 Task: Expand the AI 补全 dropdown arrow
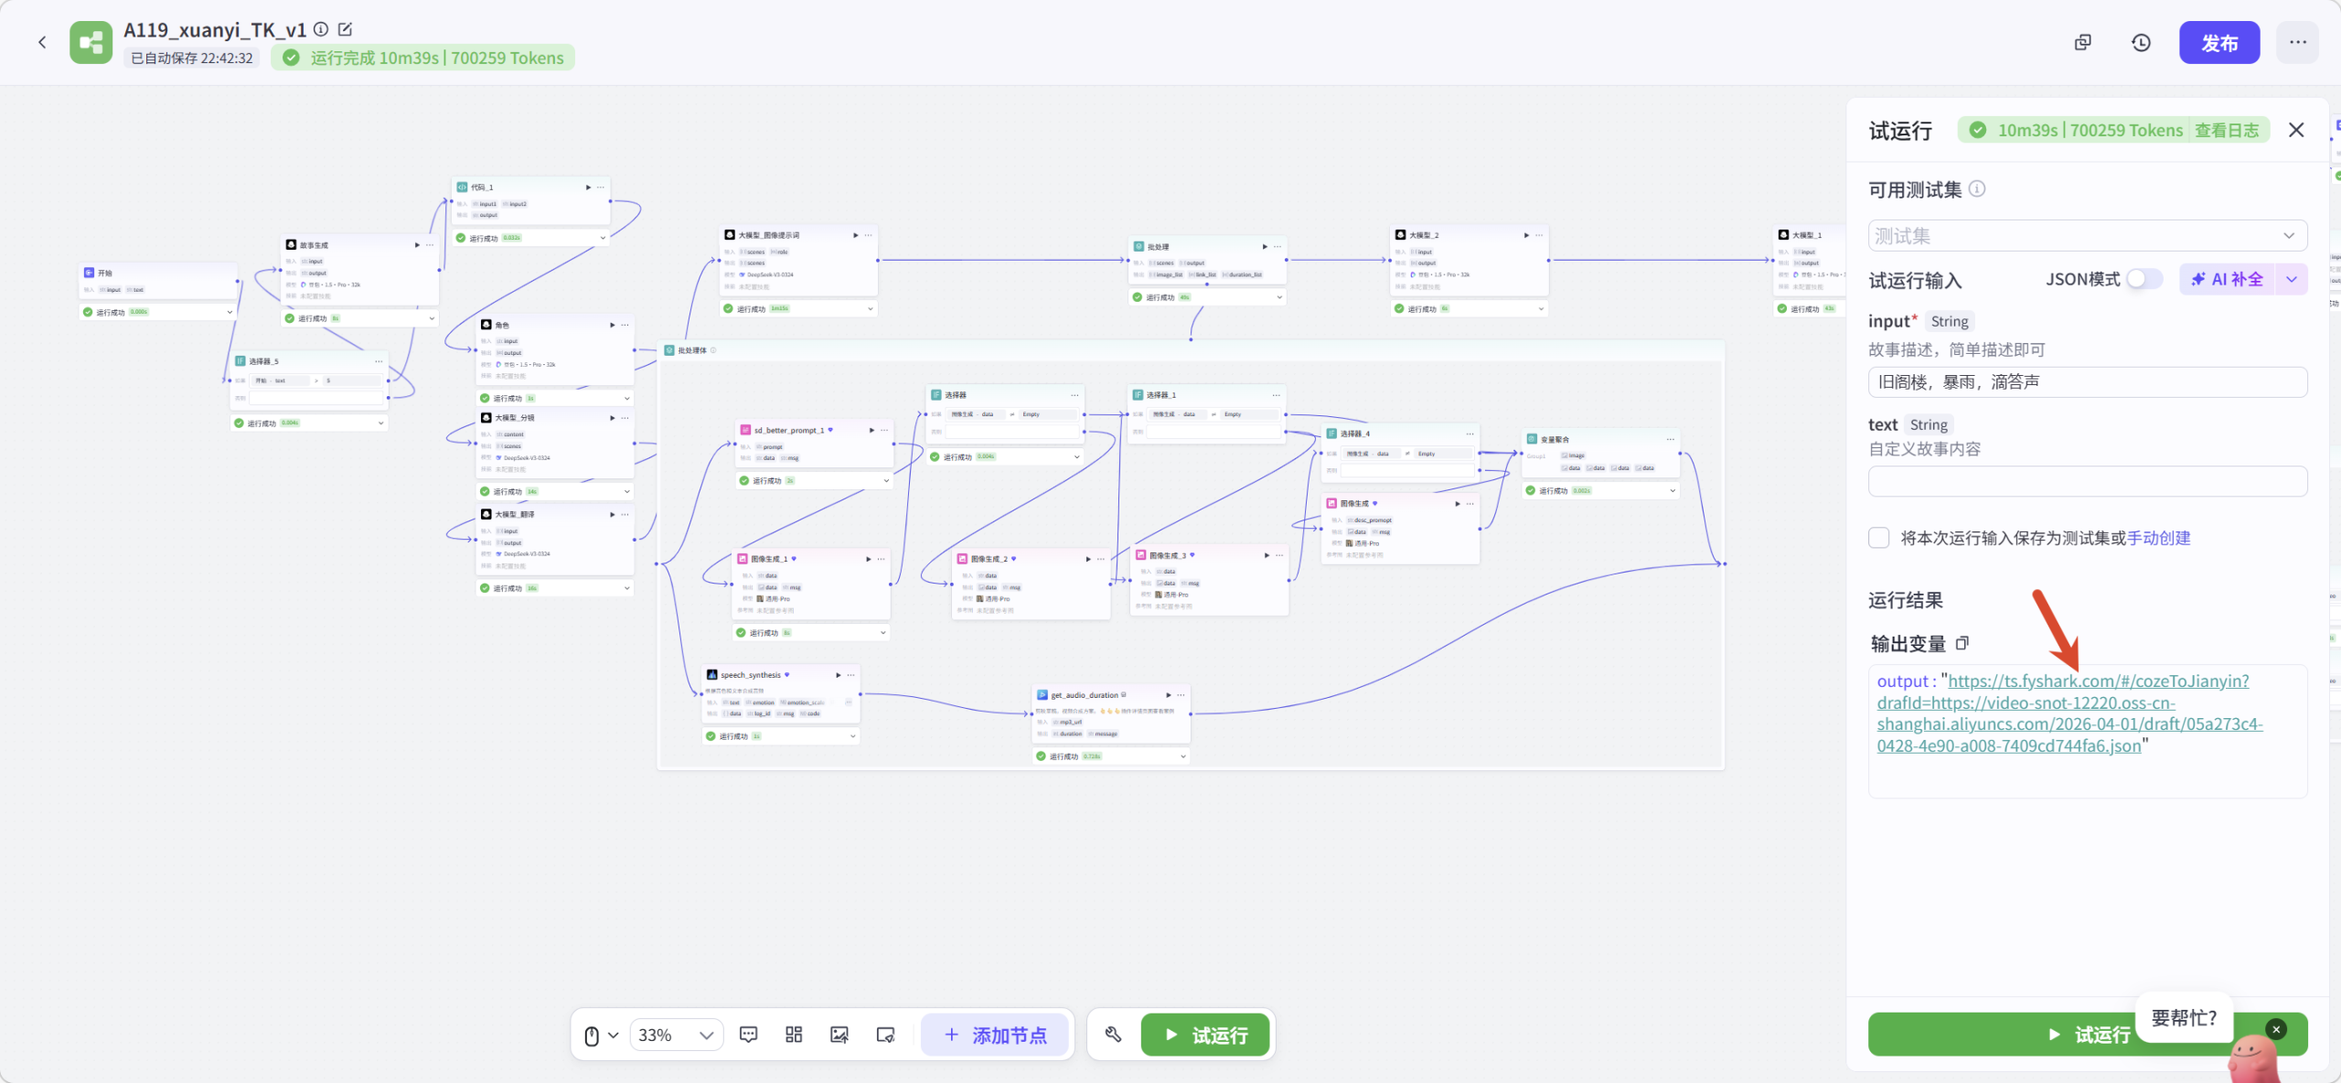[2292, 279]
